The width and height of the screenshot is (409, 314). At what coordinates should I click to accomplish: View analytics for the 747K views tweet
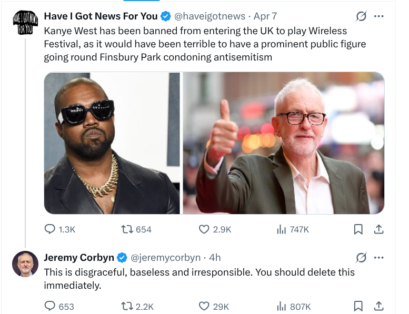[x=281, y=229]
